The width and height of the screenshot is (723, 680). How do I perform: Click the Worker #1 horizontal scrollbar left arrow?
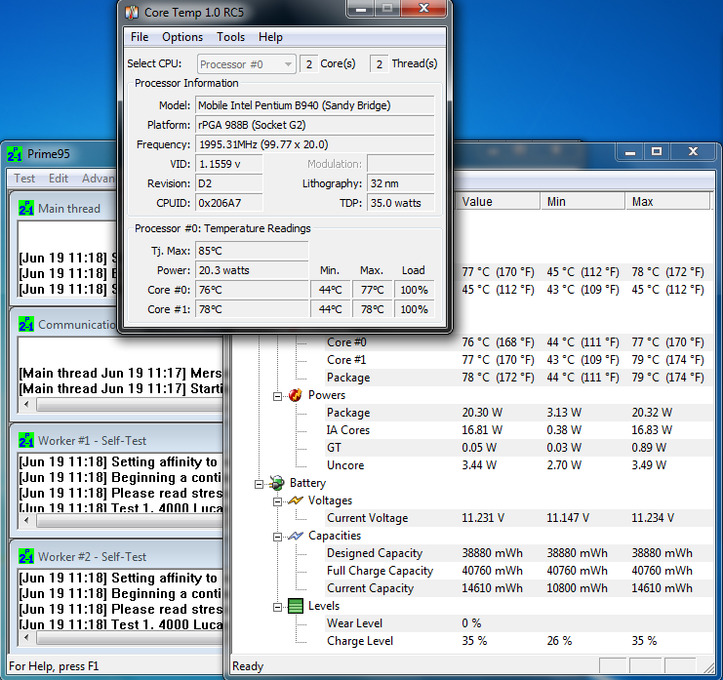pyautogui.click(x=26, y=521)
